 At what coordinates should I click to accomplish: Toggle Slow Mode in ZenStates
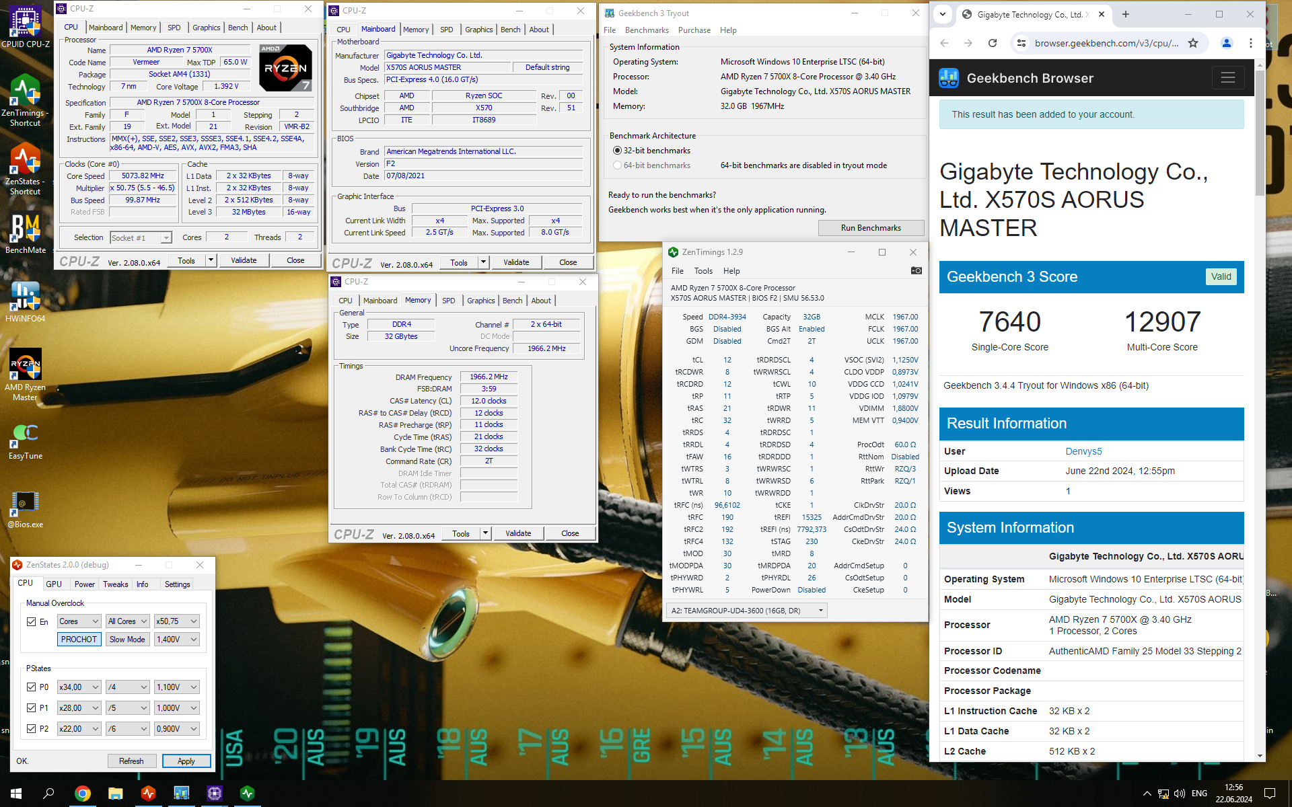click(x=127, y=640)
